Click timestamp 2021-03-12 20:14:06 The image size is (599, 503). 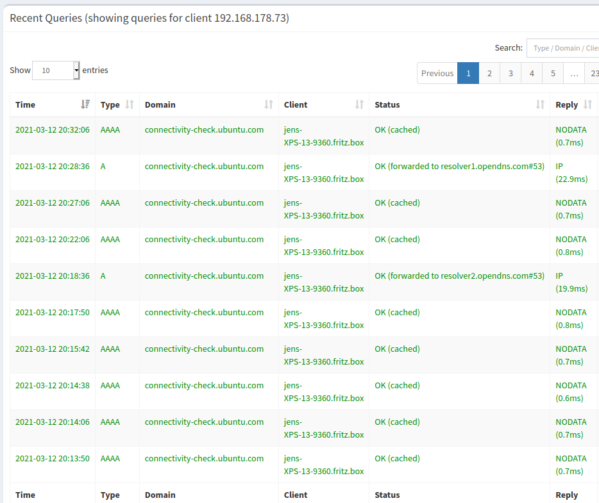[x=53, y=422]
